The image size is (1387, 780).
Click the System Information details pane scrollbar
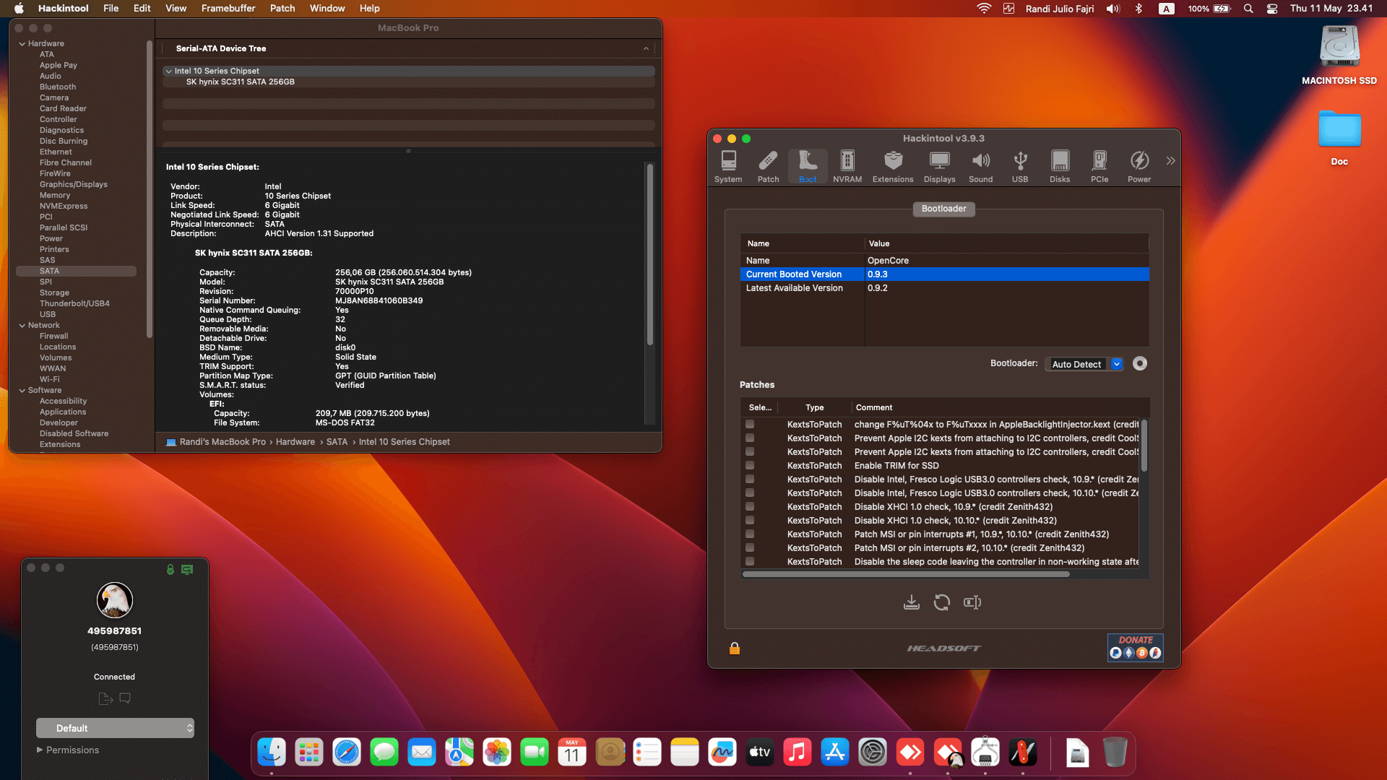coord(650,254)
